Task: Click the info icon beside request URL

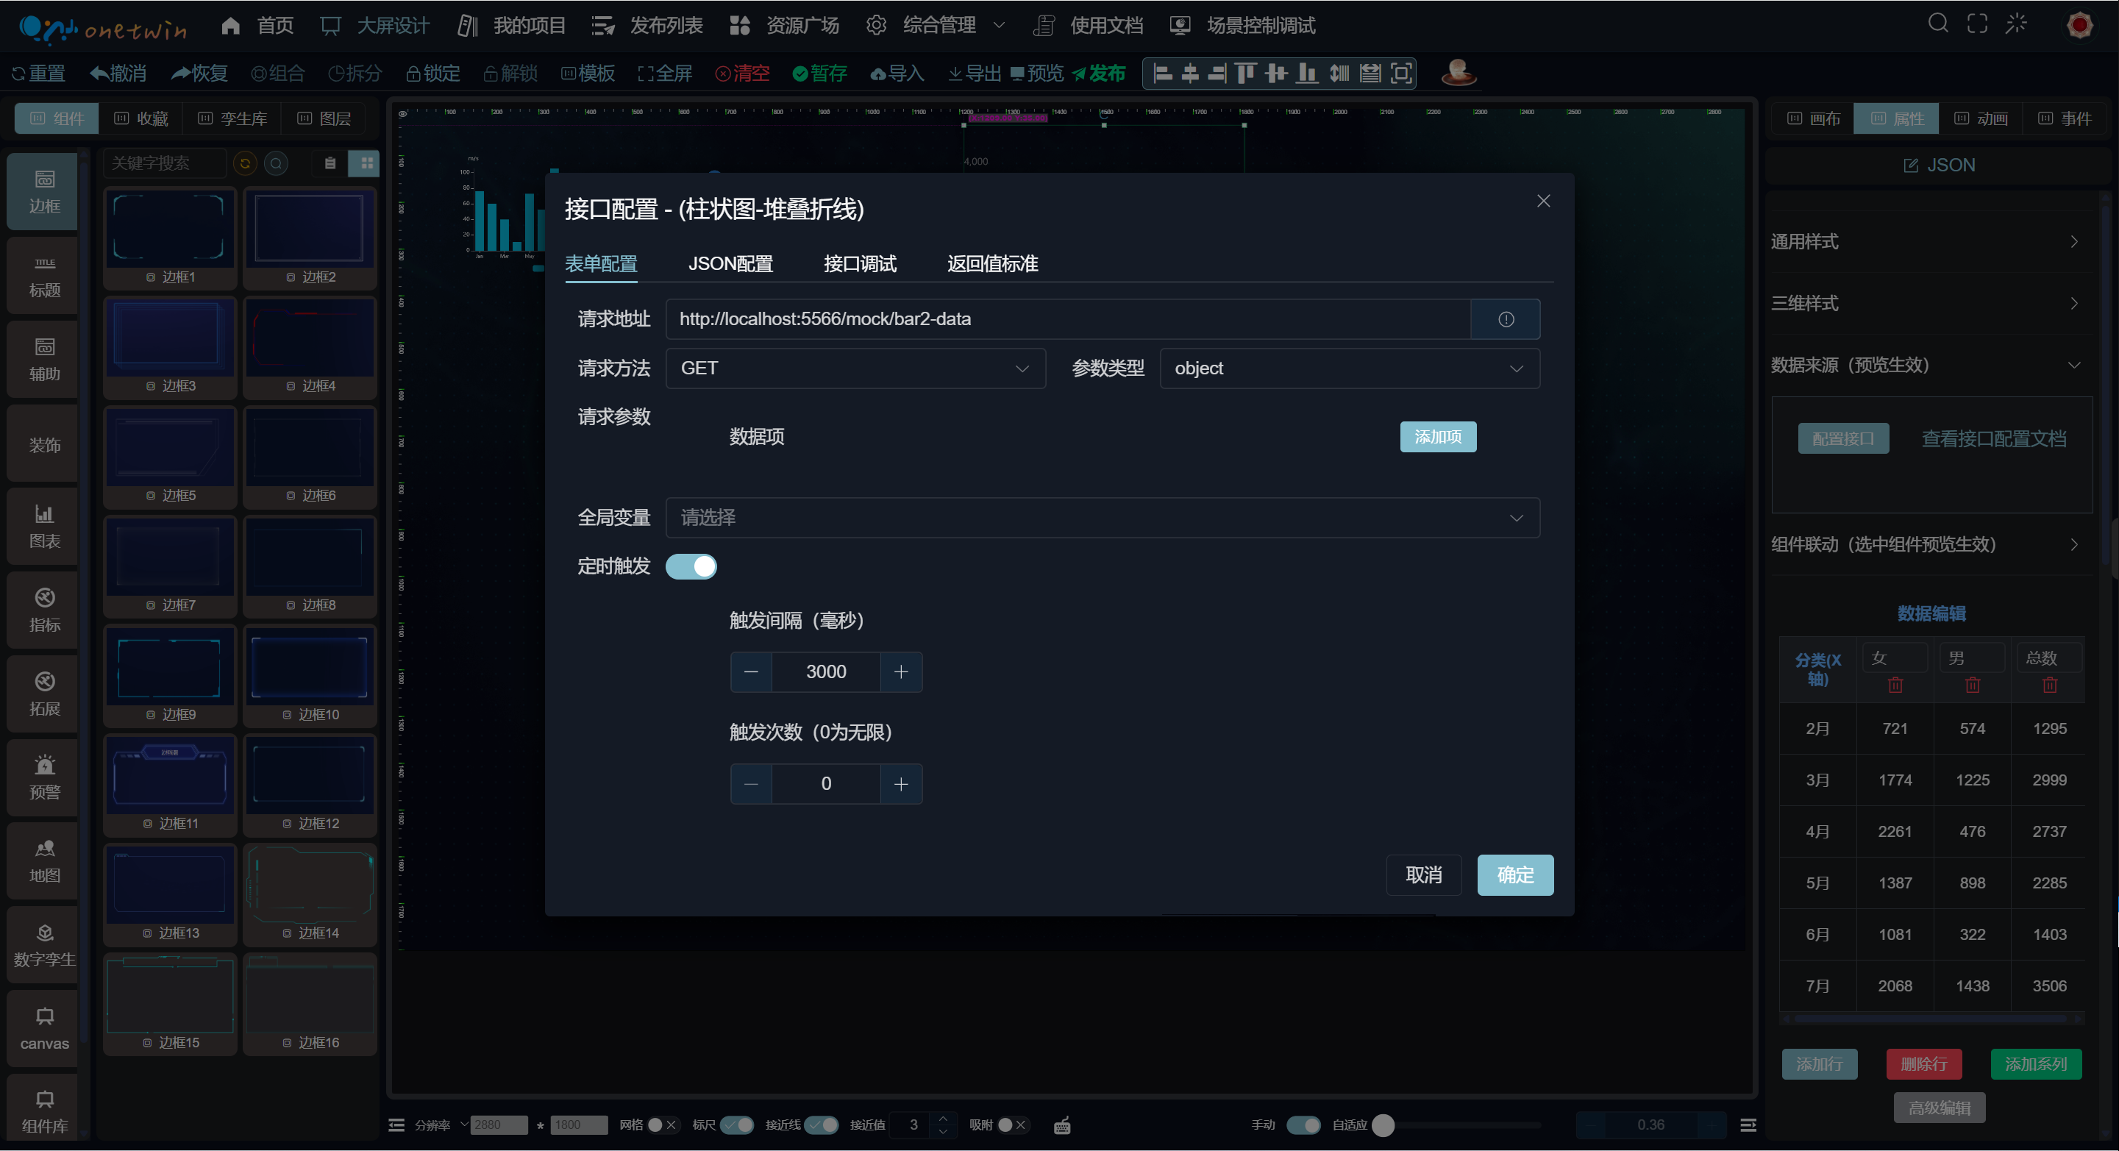Action: click(x=1505, y=319)
